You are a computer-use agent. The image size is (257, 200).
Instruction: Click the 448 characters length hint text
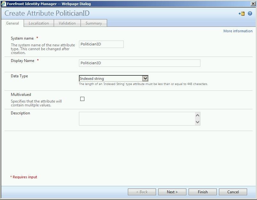pos(143,84)
